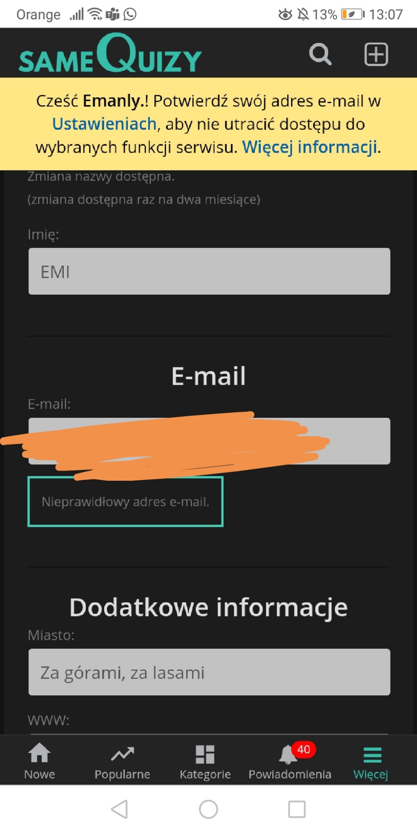Open the Więcej hamburger menu
The width and height of the screenshot is (417, 834).
click(x=371, y=761)
